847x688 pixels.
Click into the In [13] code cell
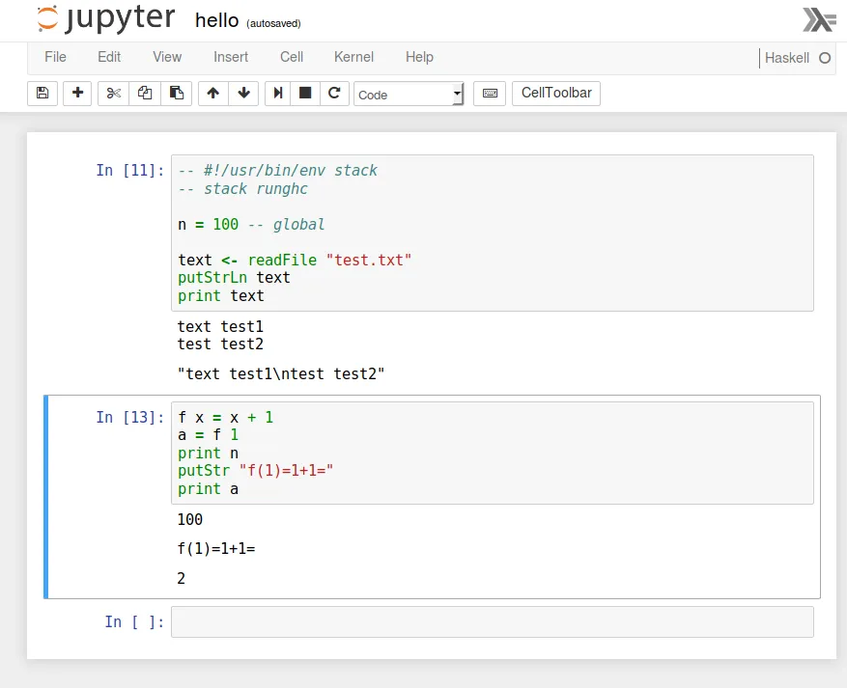pos(493,453)
